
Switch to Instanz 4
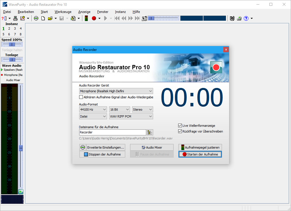coord(21,28)
